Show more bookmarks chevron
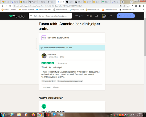 [143, 10]
